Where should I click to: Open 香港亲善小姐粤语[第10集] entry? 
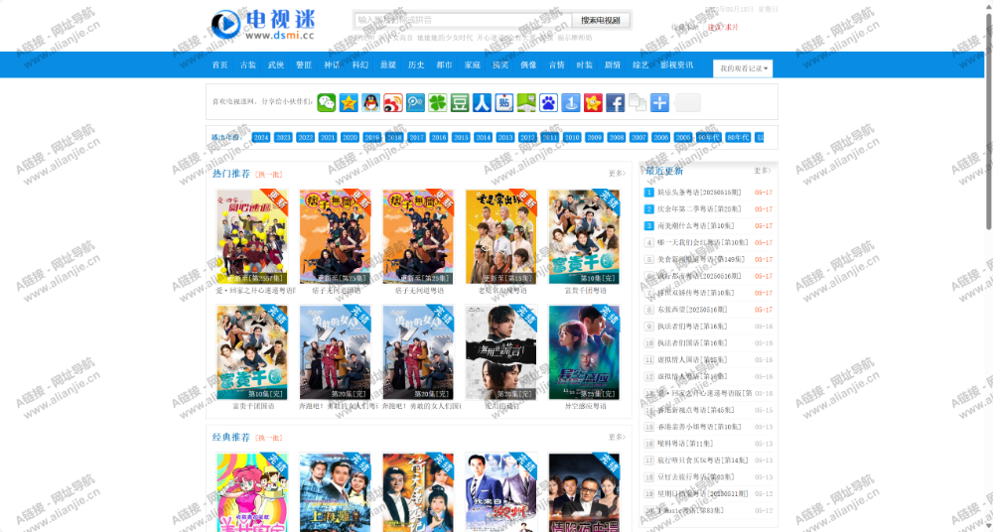[x=698, y=427]
